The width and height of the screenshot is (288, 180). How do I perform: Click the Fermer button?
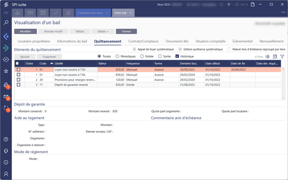126,31
